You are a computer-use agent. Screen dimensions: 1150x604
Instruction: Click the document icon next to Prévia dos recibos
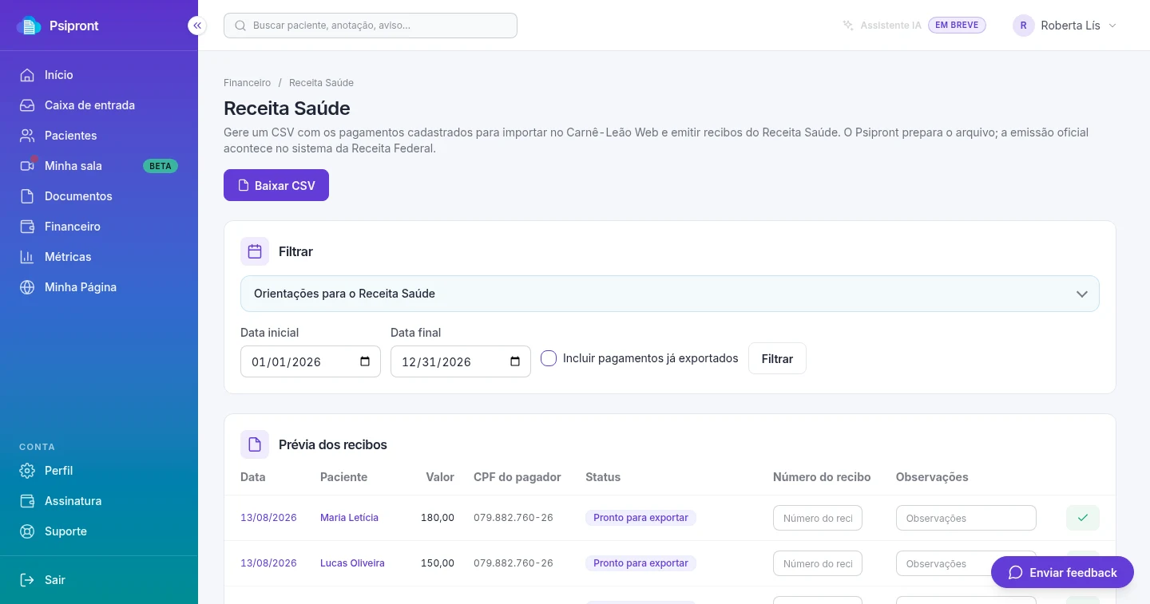coord(255,444)
